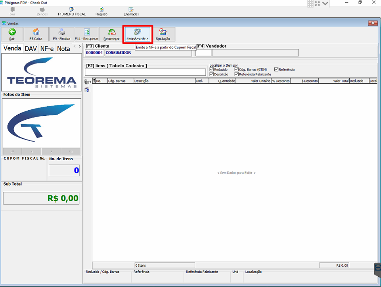The width and height of the screenshot is (381, 287).
Task: Click the Cdg. Barras column header
Action: point(121,81)
